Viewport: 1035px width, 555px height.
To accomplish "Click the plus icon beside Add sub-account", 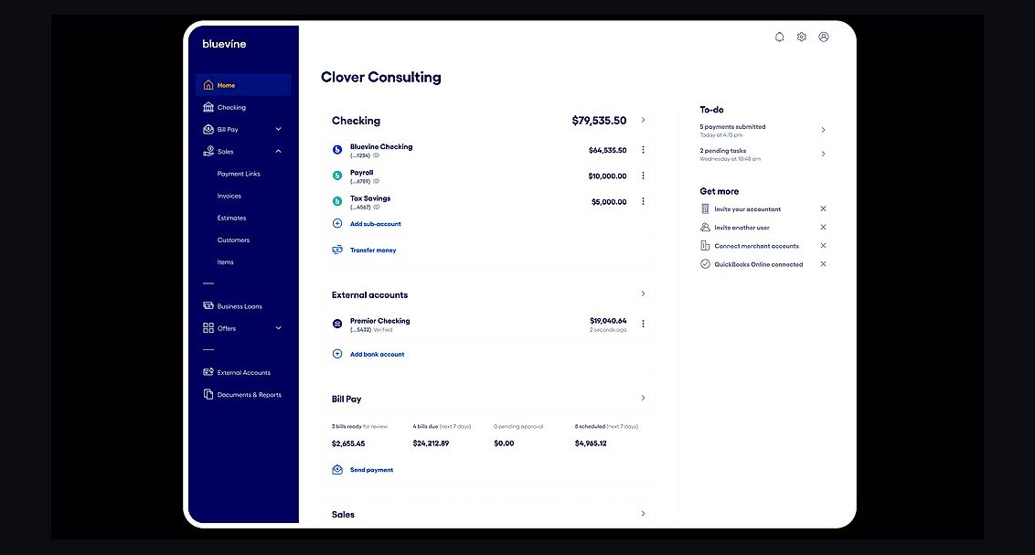I will click(x=337, y=224).
